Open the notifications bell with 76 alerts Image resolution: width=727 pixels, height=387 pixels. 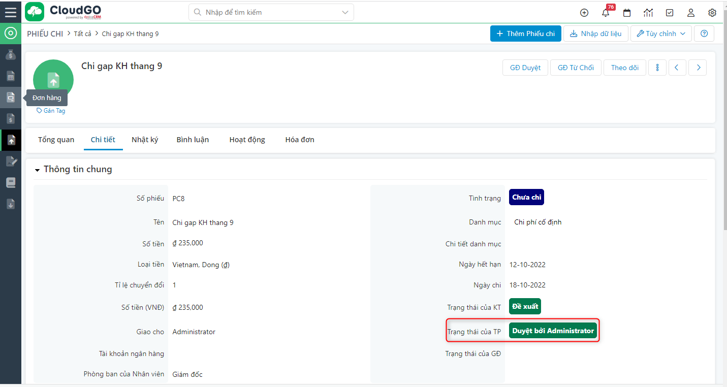(605, 13)
